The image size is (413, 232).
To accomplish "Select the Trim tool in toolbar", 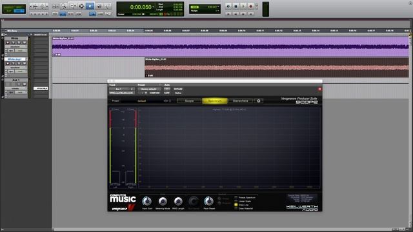I will [73, 6].
